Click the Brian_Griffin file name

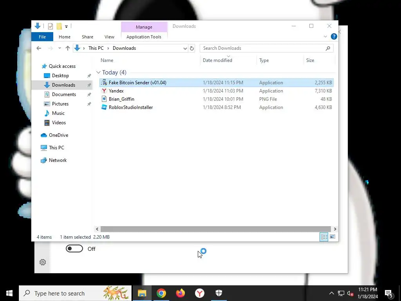121,99
